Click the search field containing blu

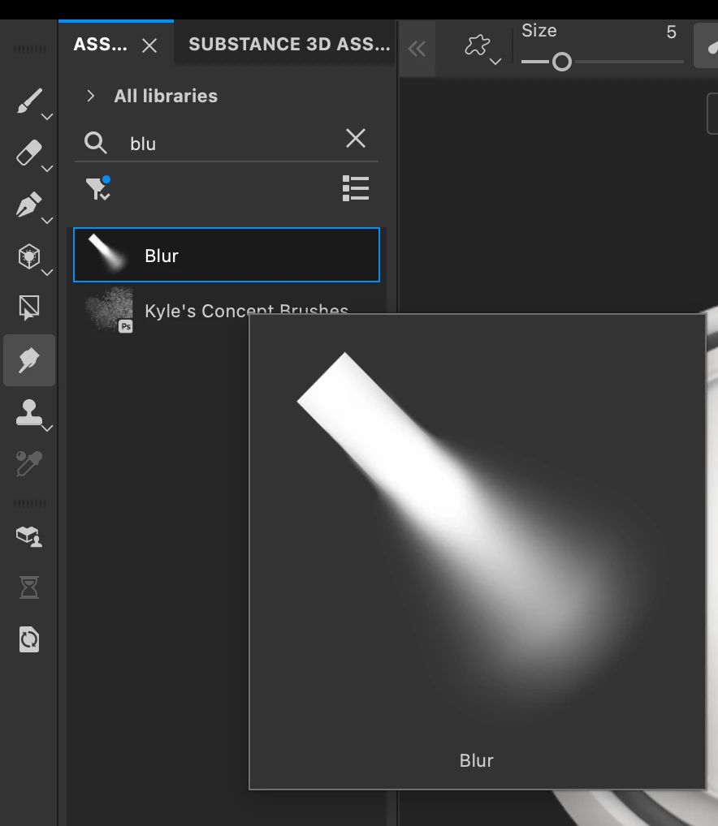227,144
